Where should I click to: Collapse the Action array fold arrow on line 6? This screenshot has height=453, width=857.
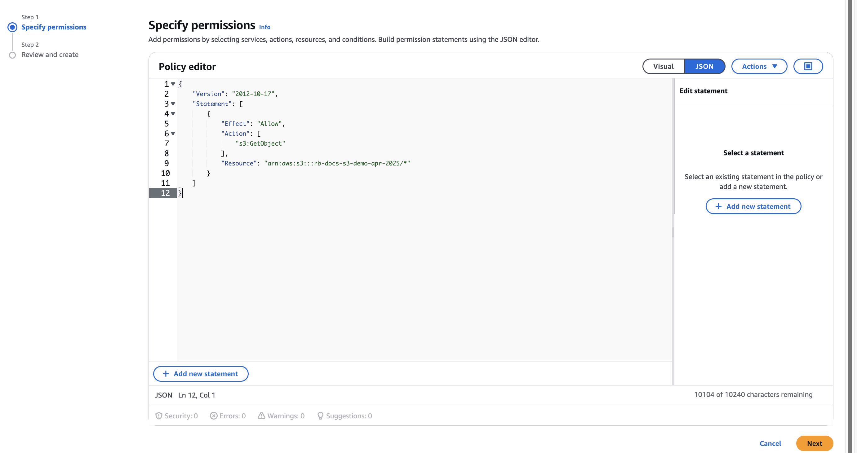[173, 133]
